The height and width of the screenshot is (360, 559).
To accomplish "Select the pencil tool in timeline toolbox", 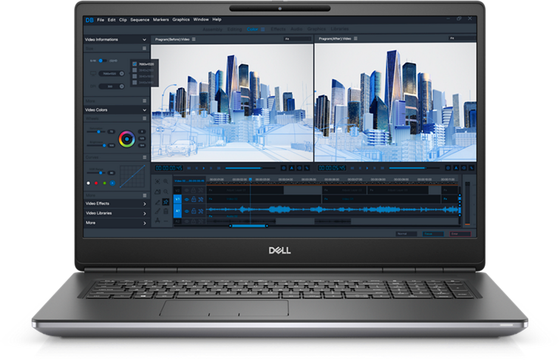I will (158, 202).
